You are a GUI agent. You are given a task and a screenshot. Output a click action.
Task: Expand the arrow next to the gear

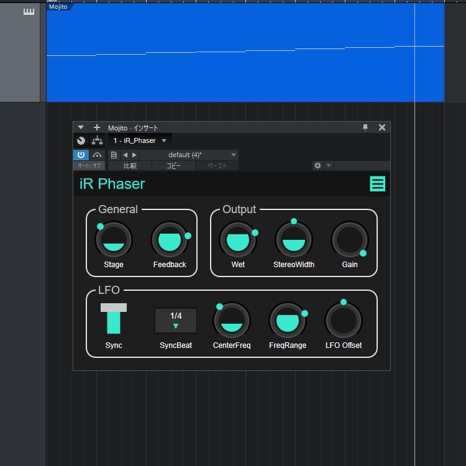[329, 165]
